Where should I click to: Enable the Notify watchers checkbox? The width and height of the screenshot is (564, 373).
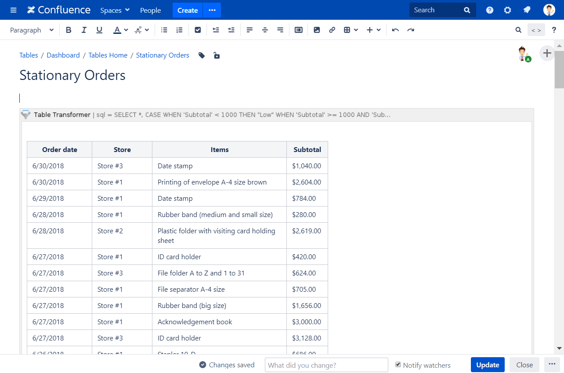tap(398, 365)
